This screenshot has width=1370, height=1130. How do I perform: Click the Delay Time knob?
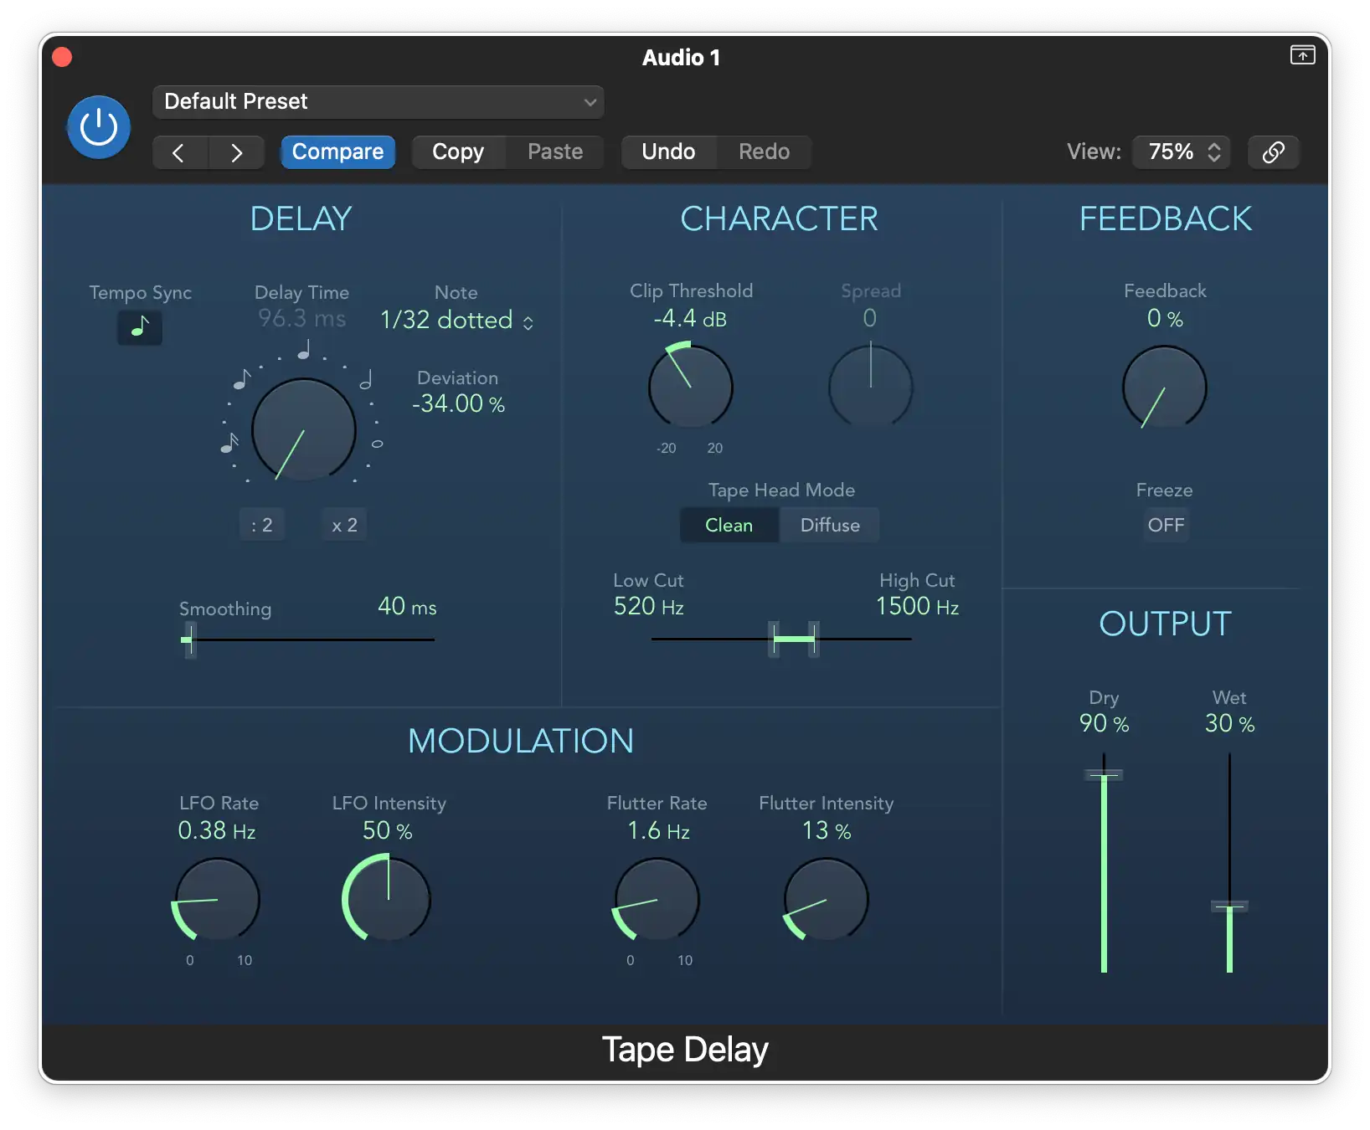tap(304, 429)
